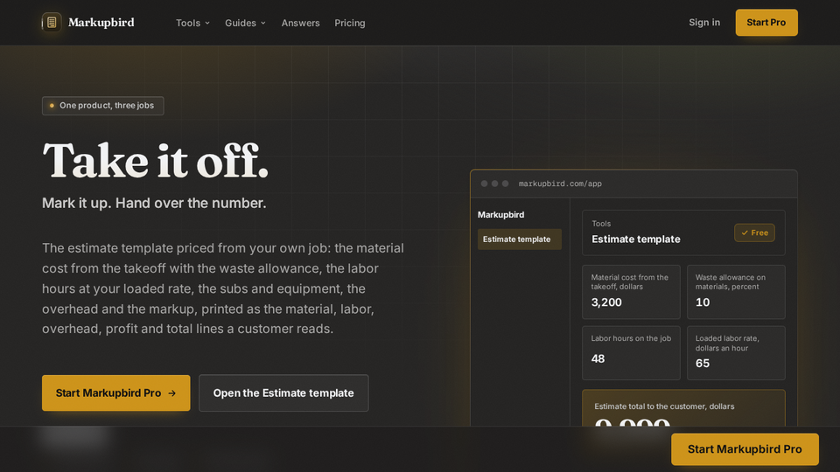Click the Take it off. headline
Screen dimensions: 840x472
point(156,161)
